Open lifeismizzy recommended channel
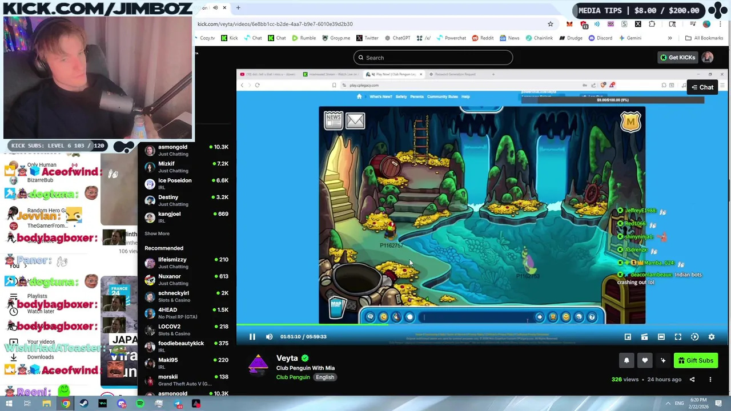The height and width of the screenshot is (411, 731). (x=186, y=263)
